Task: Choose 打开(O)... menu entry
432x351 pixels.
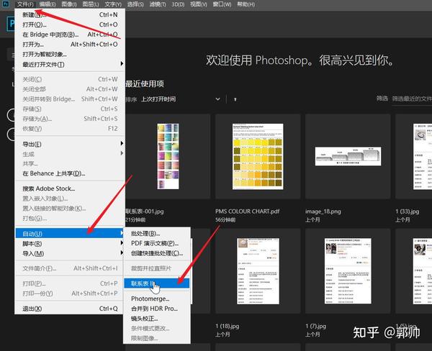Action: pos(70,24)
